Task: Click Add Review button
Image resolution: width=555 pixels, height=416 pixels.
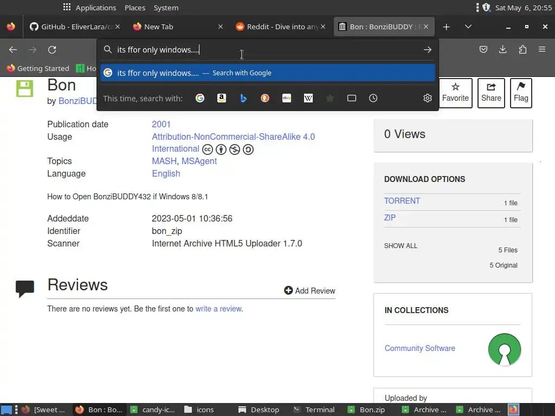Action: pyautogui.click(x=309, y=290)
